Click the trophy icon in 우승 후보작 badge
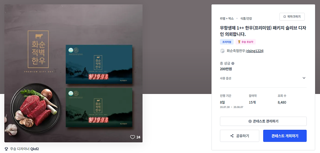320x153 pixels. click(x=239, y=42)
